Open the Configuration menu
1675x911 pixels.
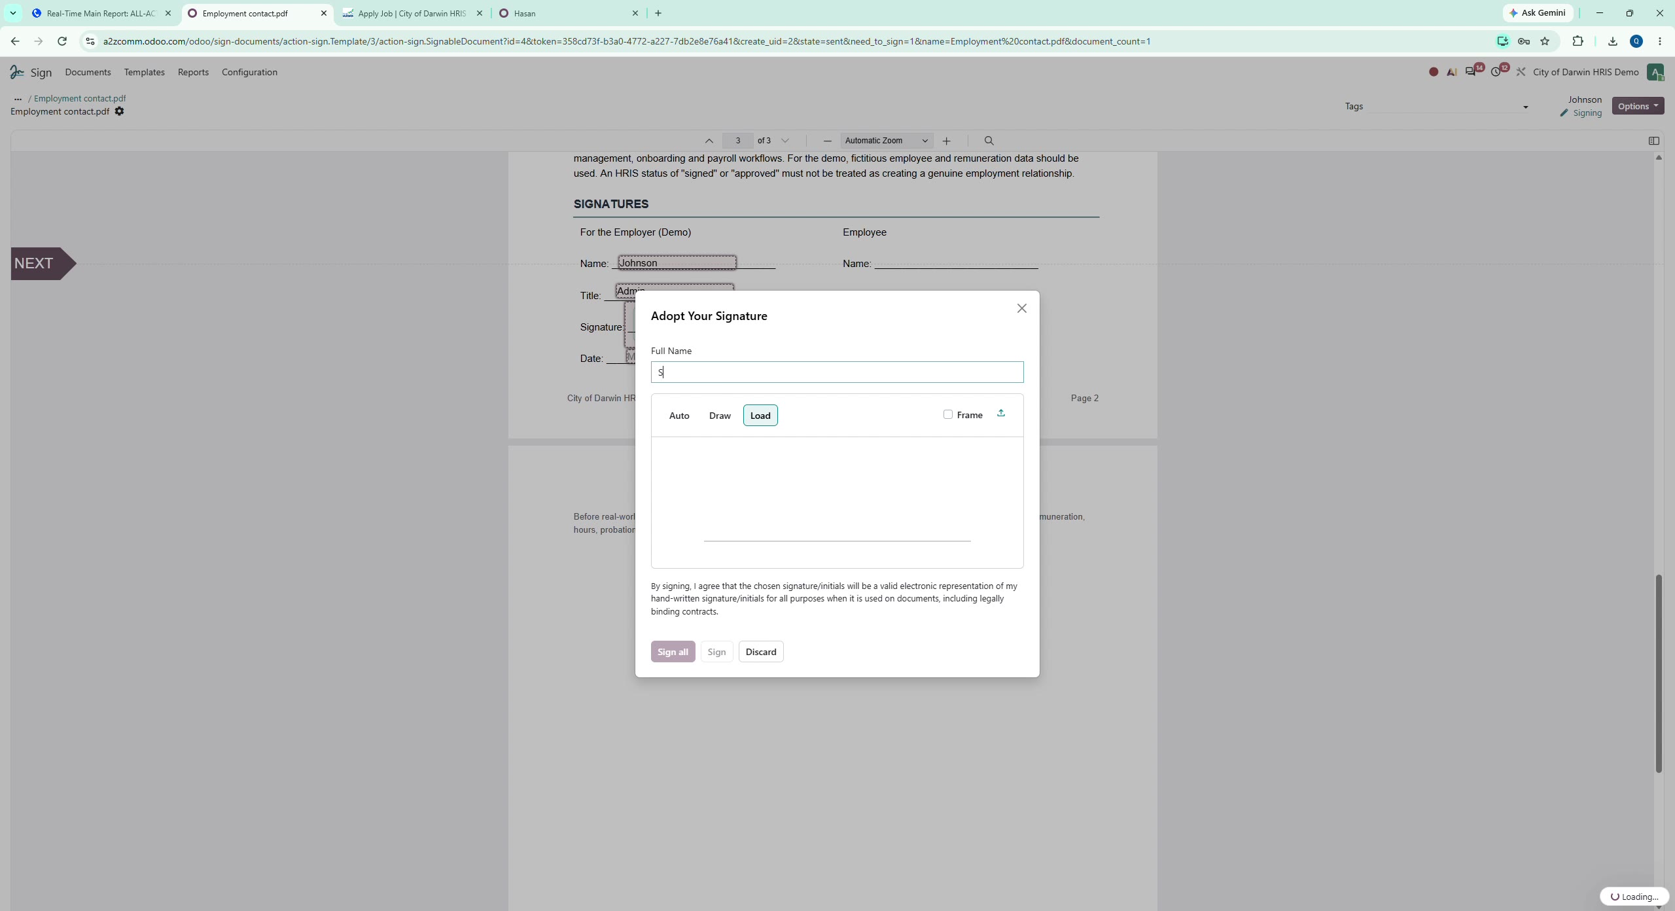[249, 72]
